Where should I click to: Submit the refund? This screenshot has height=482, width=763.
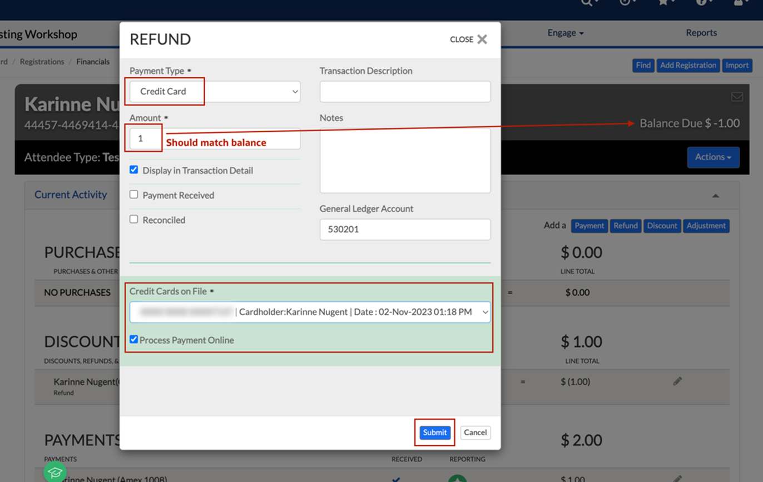click(x=435, y=433)
